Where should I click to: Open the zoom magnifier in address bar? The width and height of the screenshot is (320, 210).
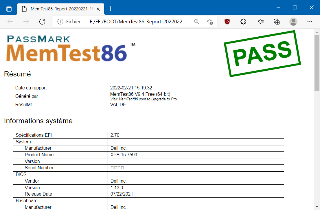[x=196, y=22]
